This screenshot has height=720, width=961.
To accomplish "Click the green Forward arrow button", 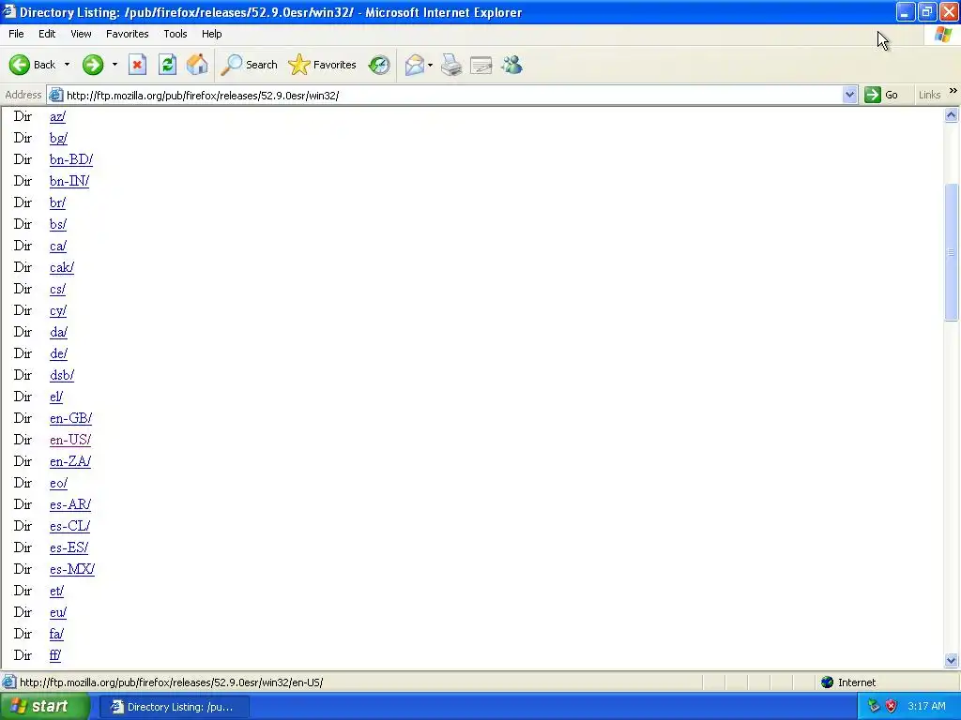I will point(93,65).
